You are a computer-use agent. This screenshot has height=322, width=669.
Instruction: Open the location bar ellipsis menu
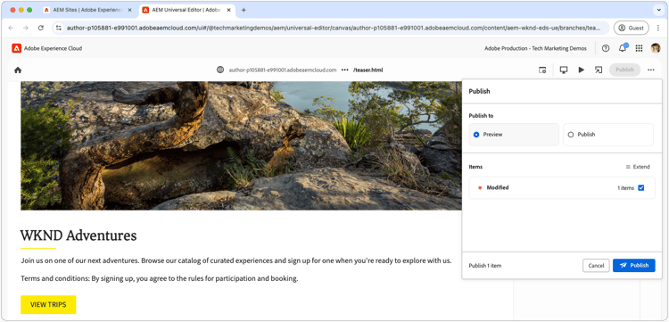click(344, 70)
